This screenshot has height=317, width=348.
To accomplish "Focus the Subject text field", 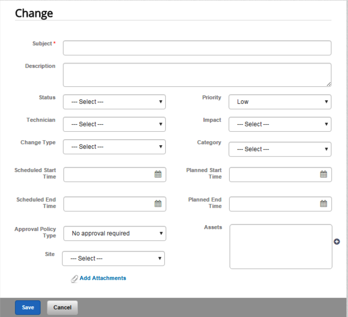I will click(197, 48).
